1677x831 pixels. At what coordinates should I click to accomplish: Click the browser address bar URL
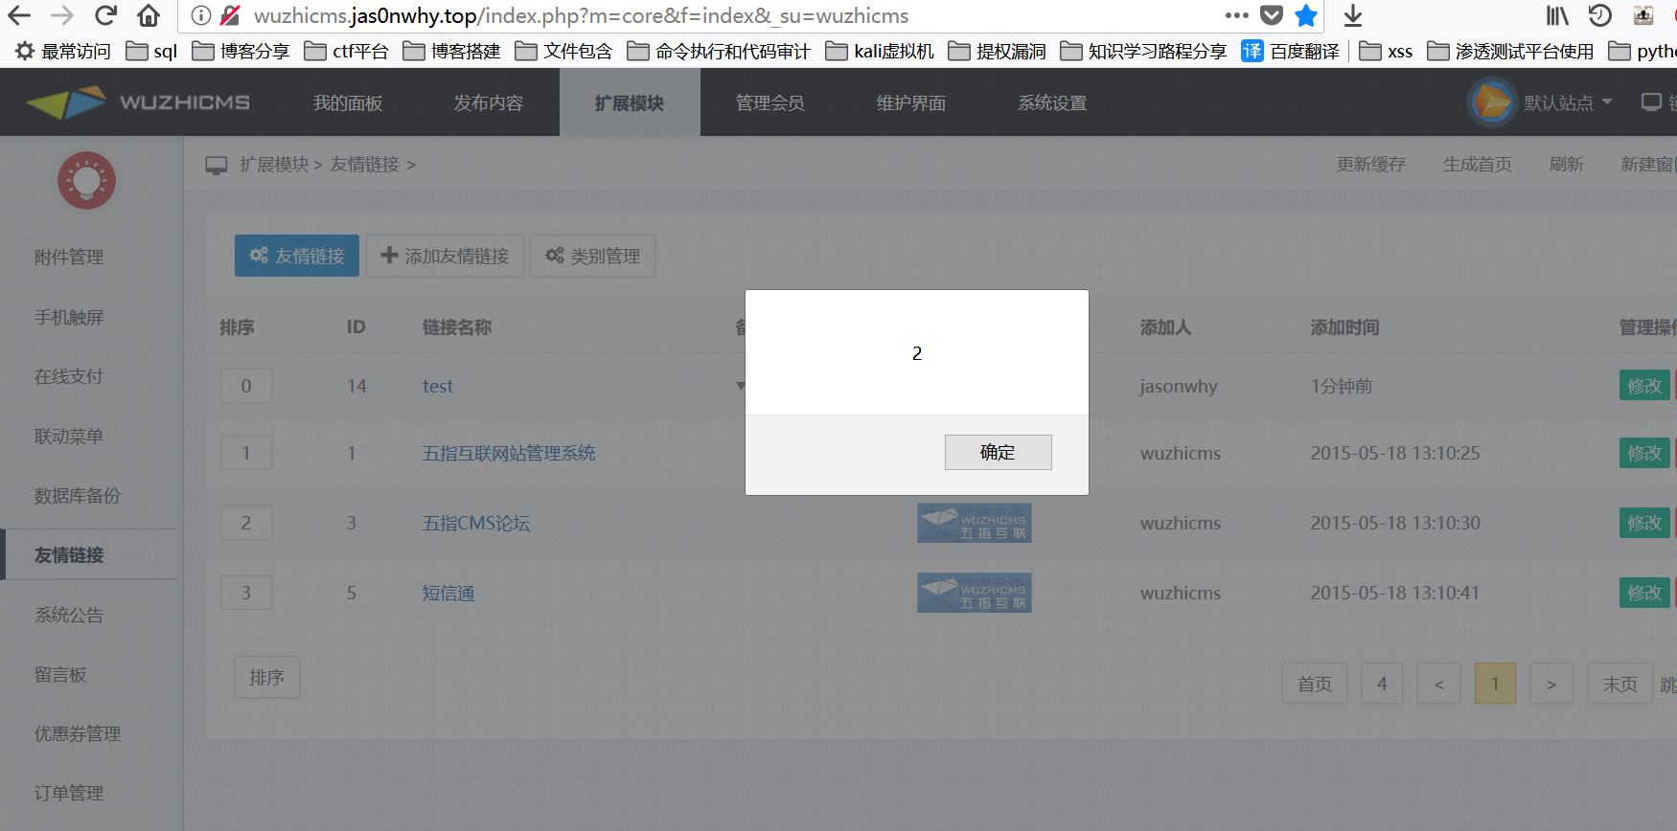coord(581,15)
